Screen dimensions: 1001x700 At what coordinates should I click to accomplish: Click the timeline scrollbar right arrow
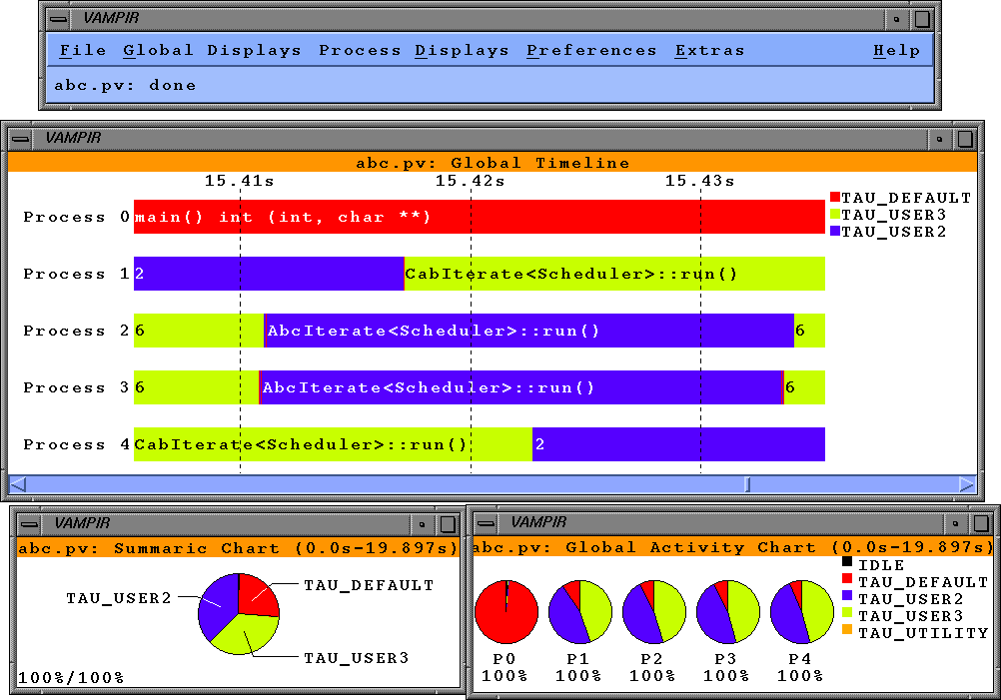pyautogui.click(x=967, y=484)
